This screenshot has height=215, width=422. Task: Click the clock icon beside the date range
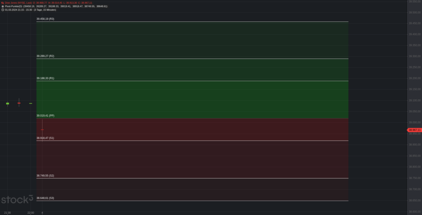point(2,9)
